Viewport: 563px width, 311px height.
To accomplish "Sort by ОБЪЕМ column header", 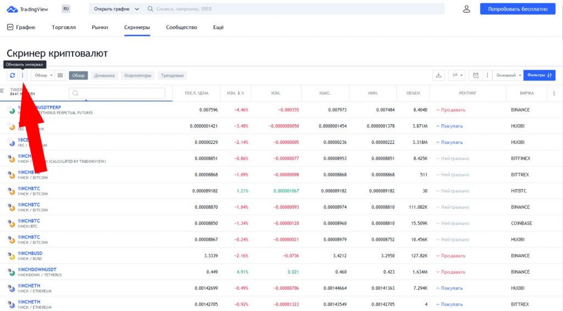I will coord(413,93).
